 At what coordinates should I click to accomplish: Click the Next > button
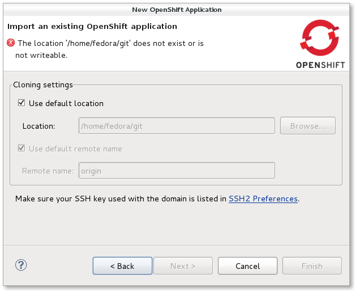pos(183,265)
